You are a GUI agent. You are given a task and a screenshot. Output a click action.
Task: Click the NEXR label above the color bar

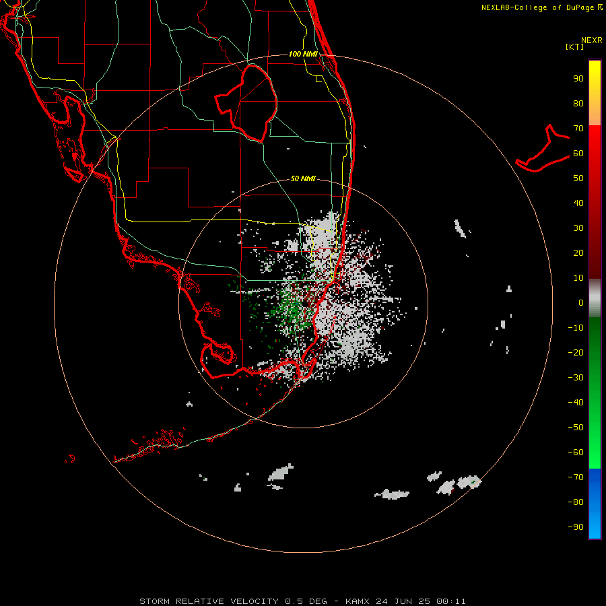tap(592, 40)
